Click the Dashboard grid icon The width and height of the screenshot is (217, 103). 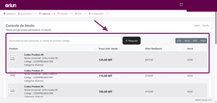click(4, 14)
